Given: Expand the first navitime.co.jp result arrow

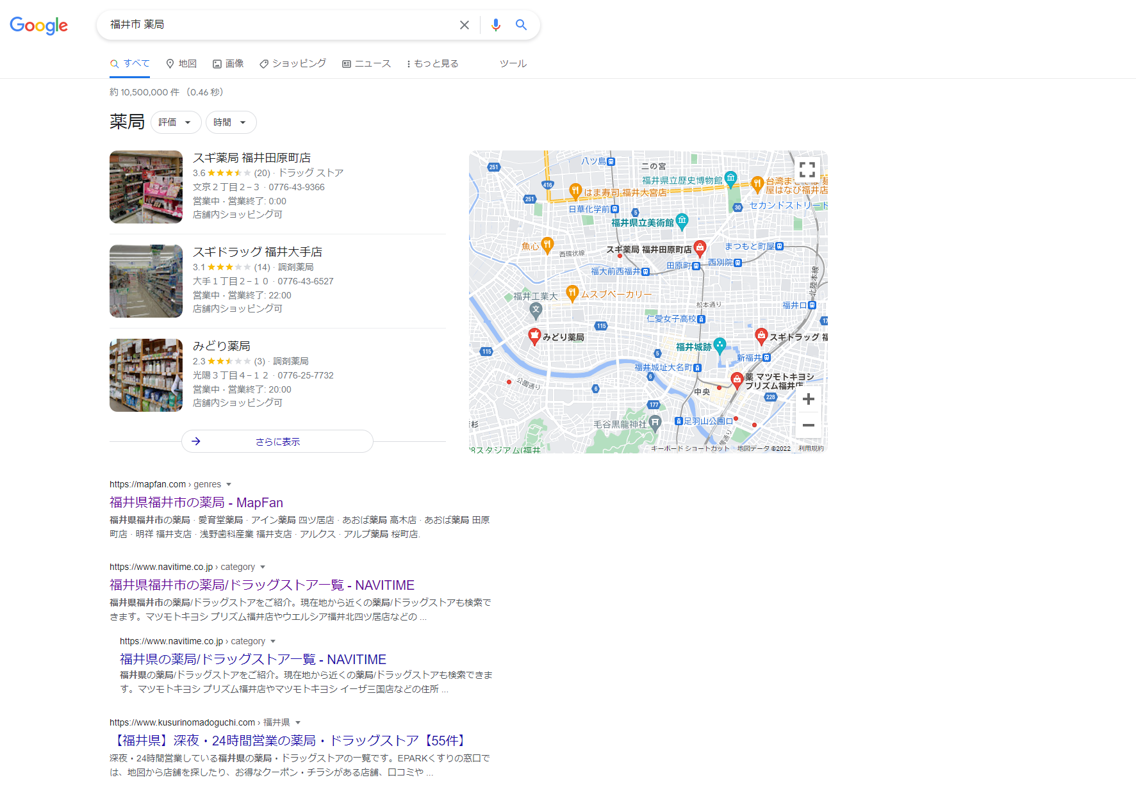Looking at the screenshot, I should pyautogui.click(x=263, y=567).
